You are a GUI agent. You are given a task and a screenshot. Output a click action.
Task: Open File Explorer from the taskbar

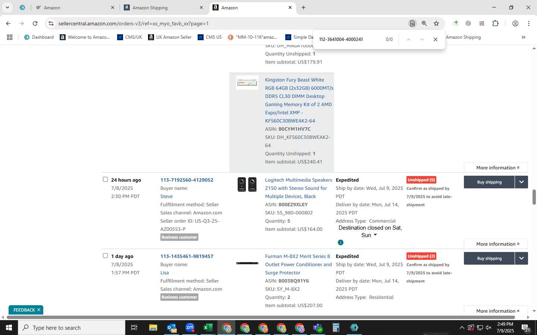[153, 328]
